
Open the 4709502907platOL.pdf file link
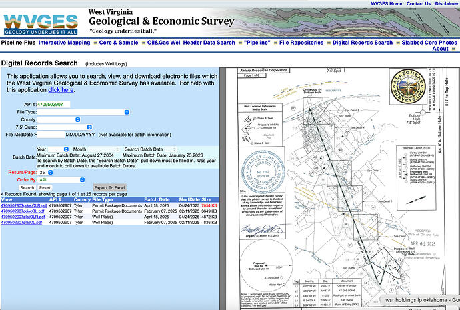click(23, 223)
